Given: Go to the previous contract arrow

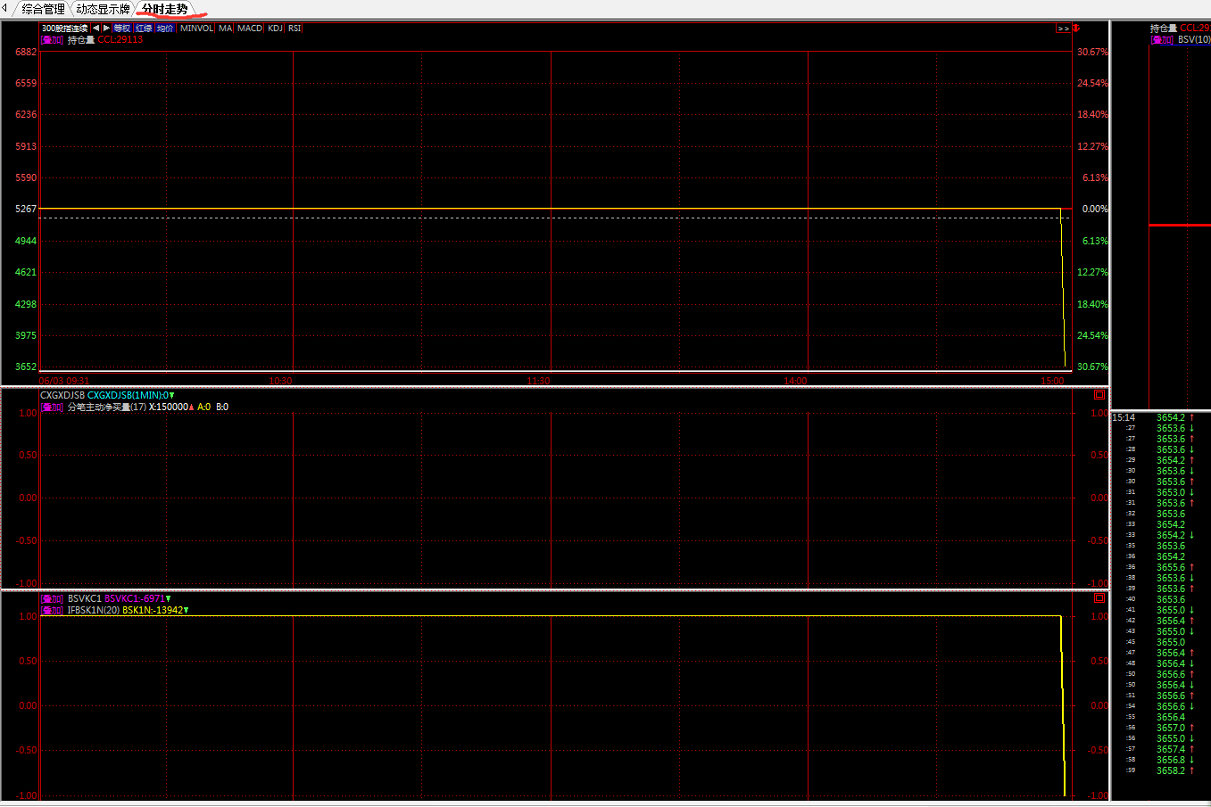Looking at the screenshot, I should click(95, 29).
